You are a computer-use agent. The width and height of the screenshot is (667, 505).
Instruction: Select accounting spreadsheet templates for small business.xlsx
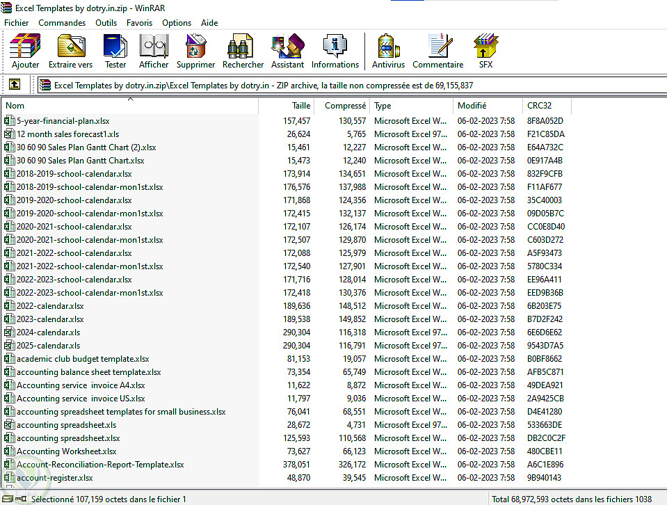121,411
